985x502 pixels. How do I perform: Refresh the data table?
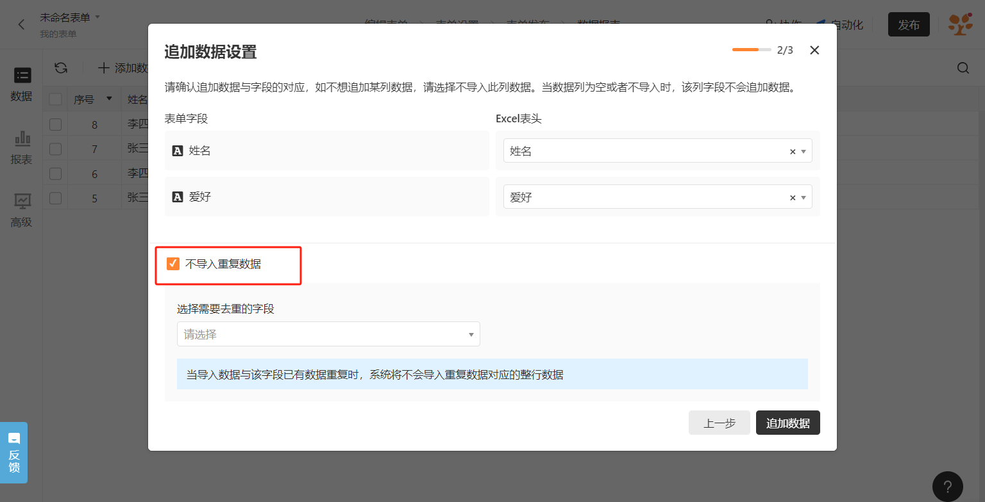61,68
